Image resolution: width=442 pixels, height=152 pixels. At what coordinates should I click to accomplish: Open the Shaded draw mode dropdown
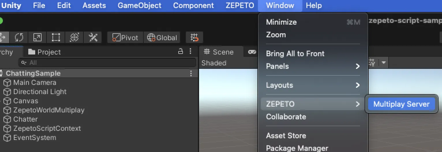[214, 63]
